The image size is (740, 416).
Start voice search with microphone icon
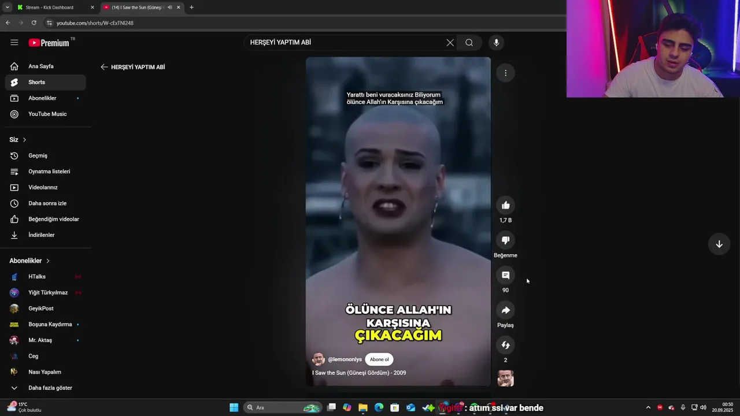coord(496,42)
